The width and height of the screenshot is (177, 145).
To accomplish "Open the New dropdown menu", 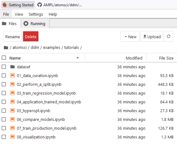I will [130, 36].
